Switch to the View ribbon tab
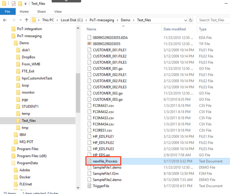230x194 pixels. coord(58,11)
